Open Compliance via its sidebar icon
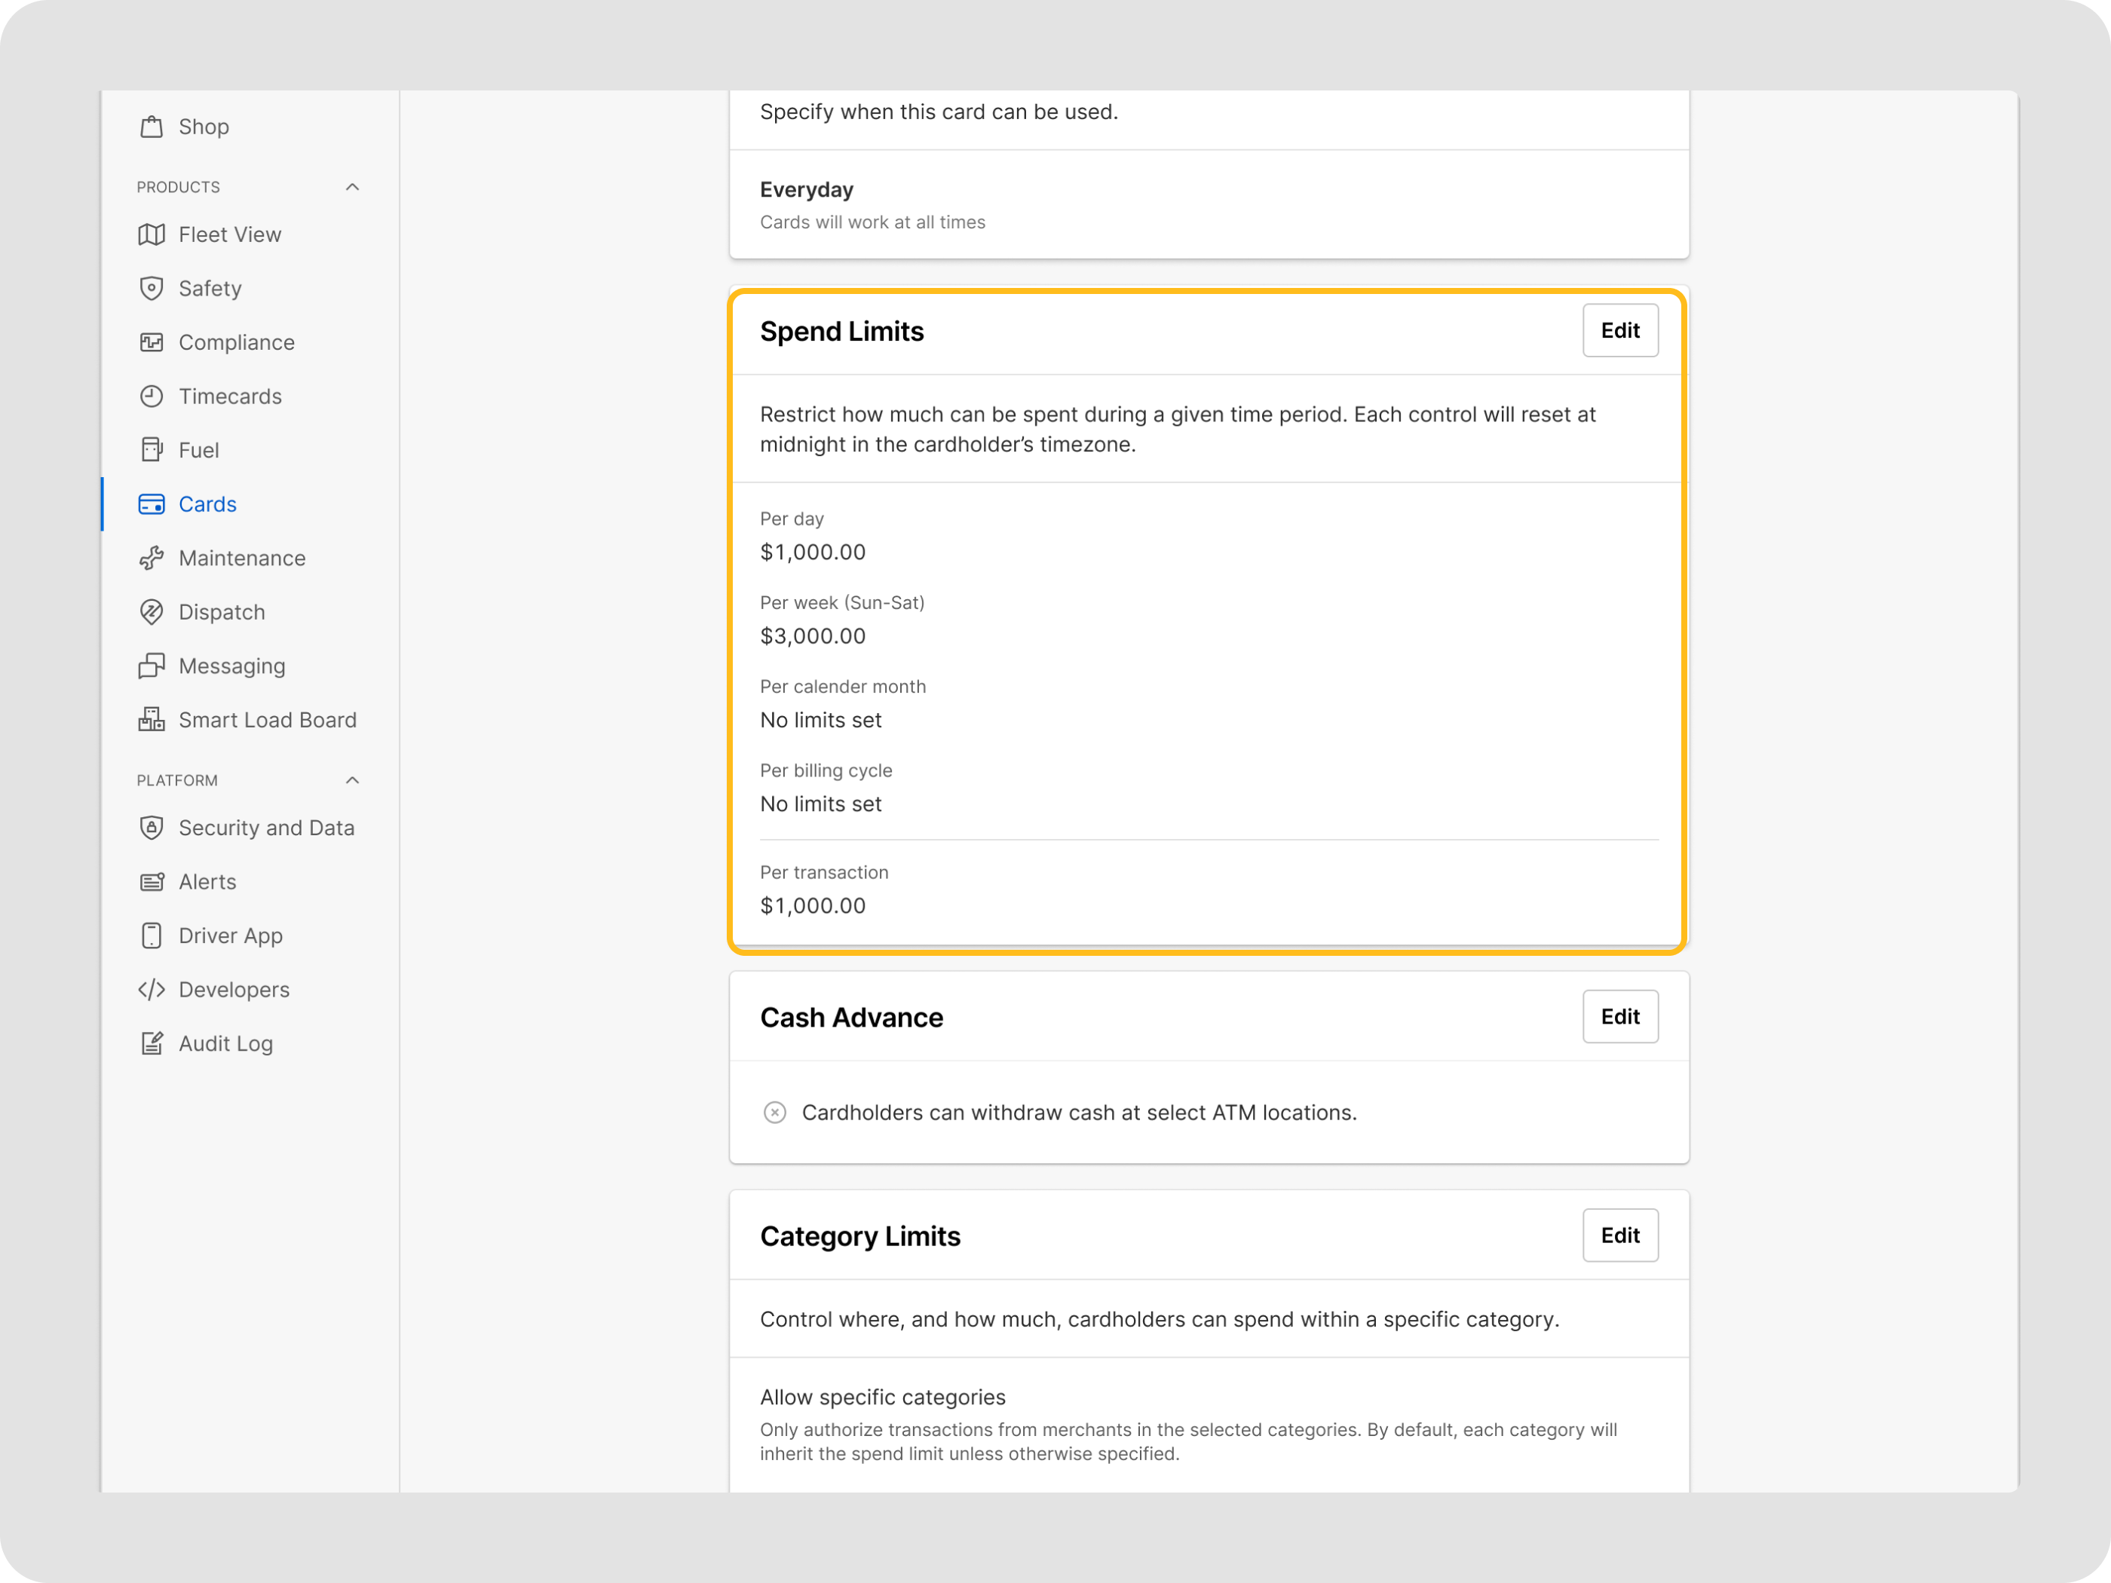Viewport: 2111px width, 1583px height. (153, 341)
